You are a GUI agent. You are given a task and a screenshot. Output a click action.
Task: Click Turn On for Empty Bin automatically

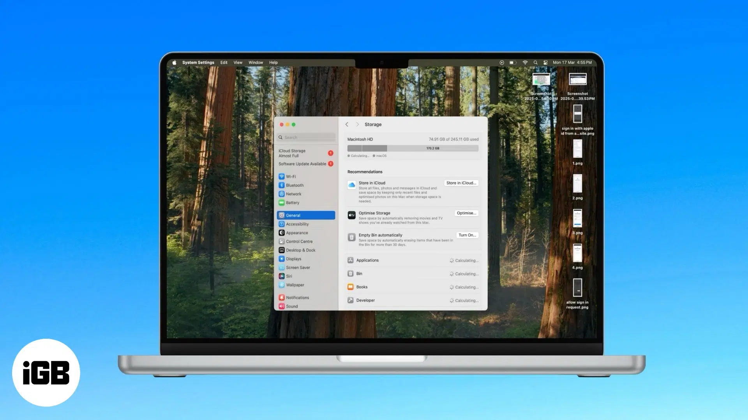pos(467,235)
